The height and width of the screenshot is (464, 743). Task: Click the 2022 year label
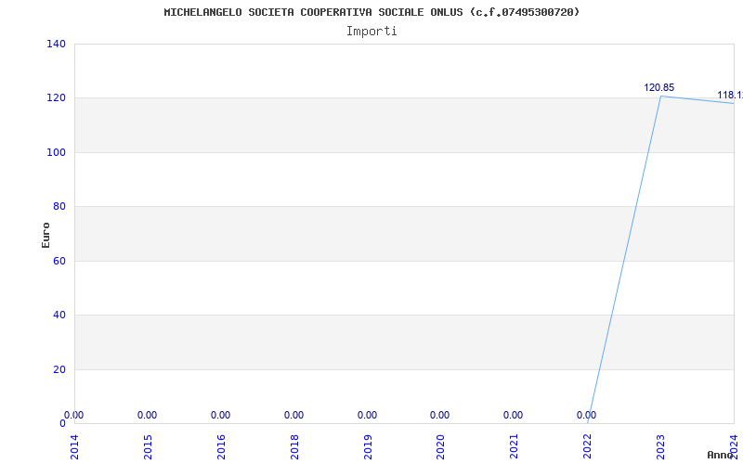(x=588, y=446)
